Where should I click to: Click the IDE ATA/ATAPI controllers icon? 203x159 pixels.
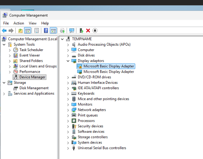point(74,88)
